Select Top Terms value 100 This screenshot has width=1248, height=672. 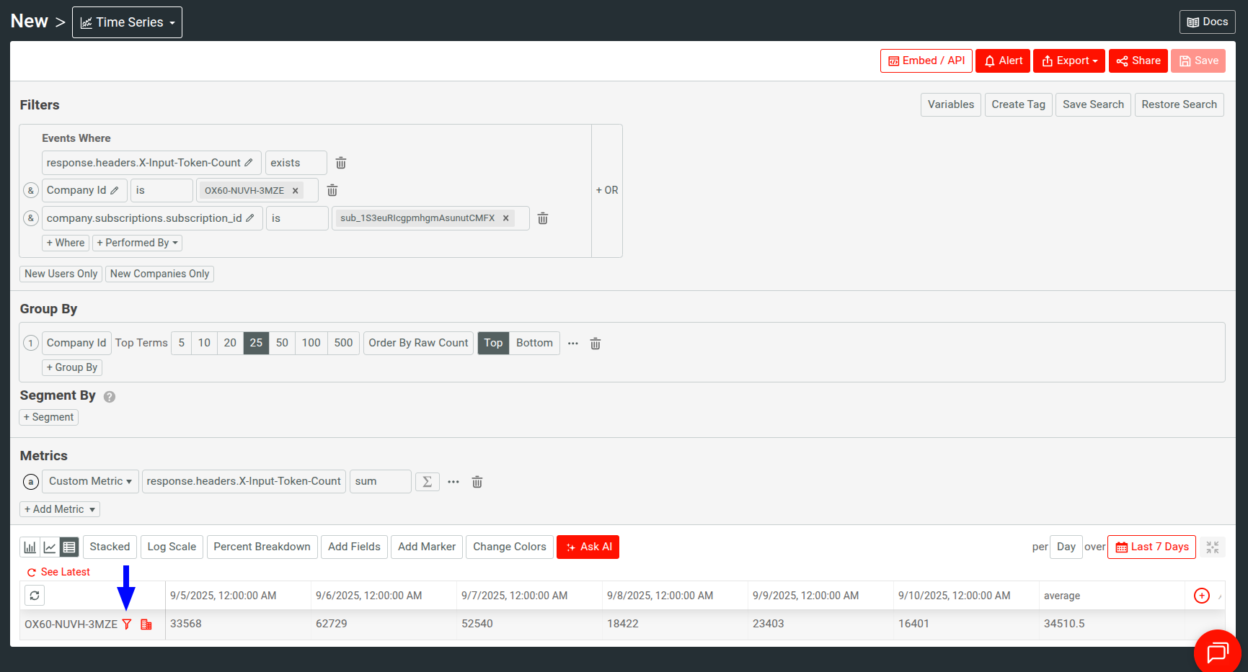click(x=311, y=343)
